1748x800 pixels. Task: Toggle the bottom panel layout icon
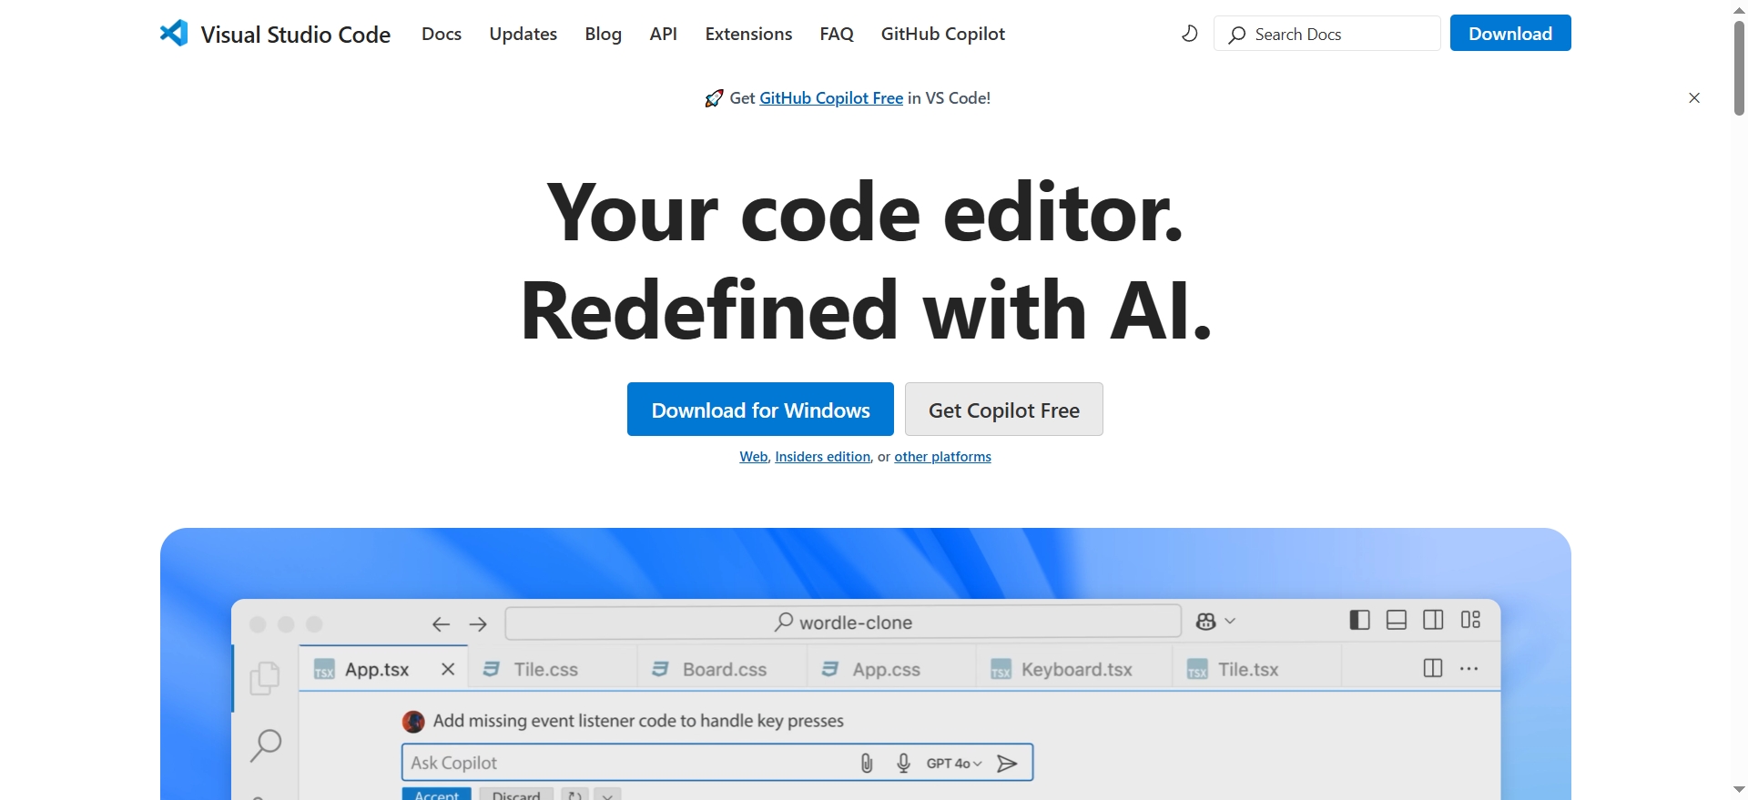tap(1396, 620)
